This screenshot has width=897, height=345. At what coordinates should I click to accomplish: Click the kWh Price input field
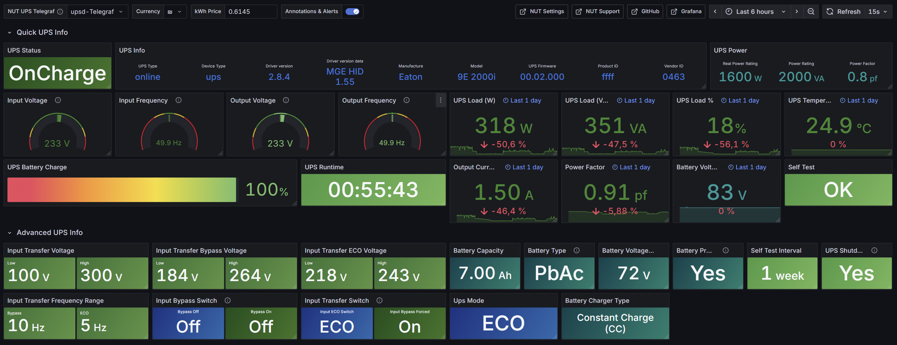(x=251, y=11)
